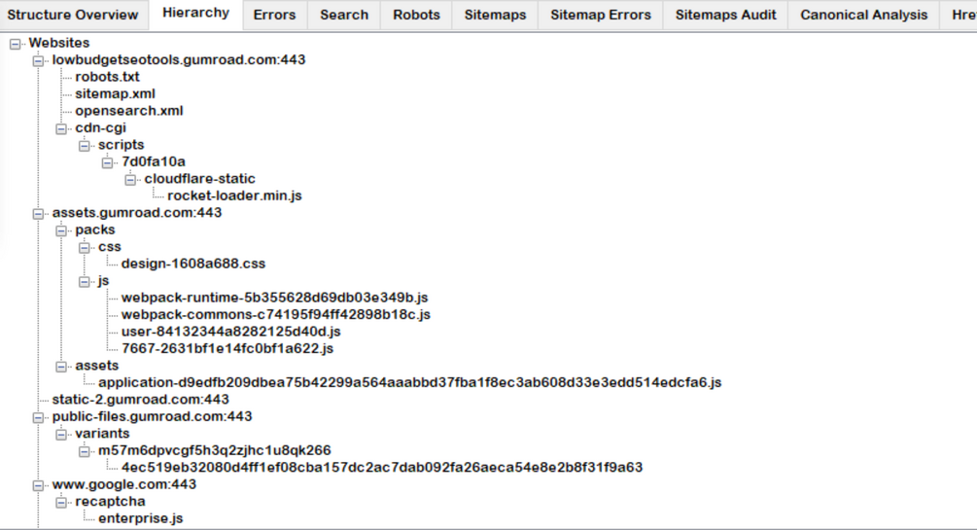Select enterprise.js under recaptcha
This screenshot has height=530, width=977.
point(141,518)
